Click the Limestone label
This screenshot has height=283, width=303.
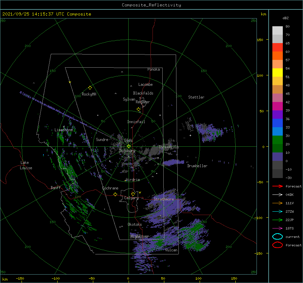[x=64, y=130]
